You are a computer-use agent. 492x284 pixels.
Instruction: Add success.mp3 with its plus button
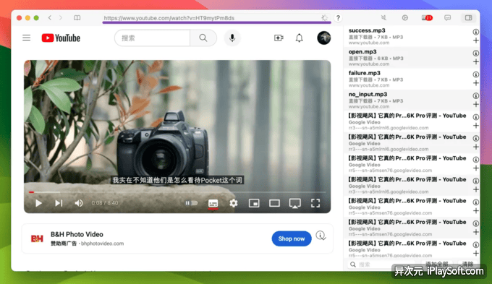tap(476, 40)
